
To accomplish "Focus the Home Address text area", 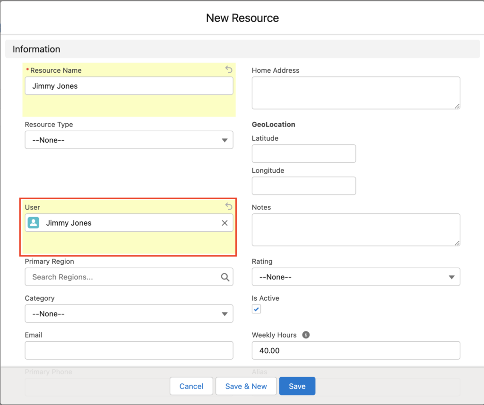I will pyautogui.click(x=355, y=93).
